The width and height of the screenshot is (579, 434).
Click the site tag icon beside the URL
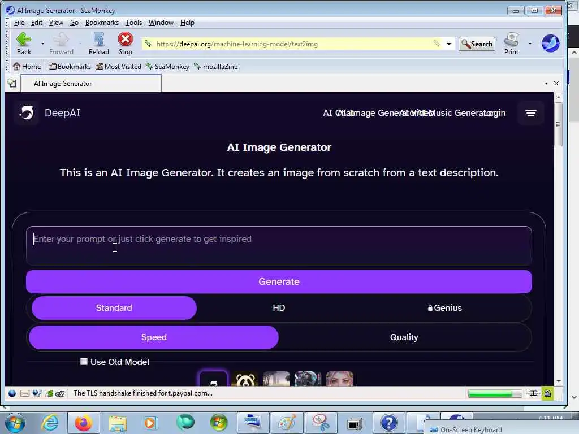[148, 44]
